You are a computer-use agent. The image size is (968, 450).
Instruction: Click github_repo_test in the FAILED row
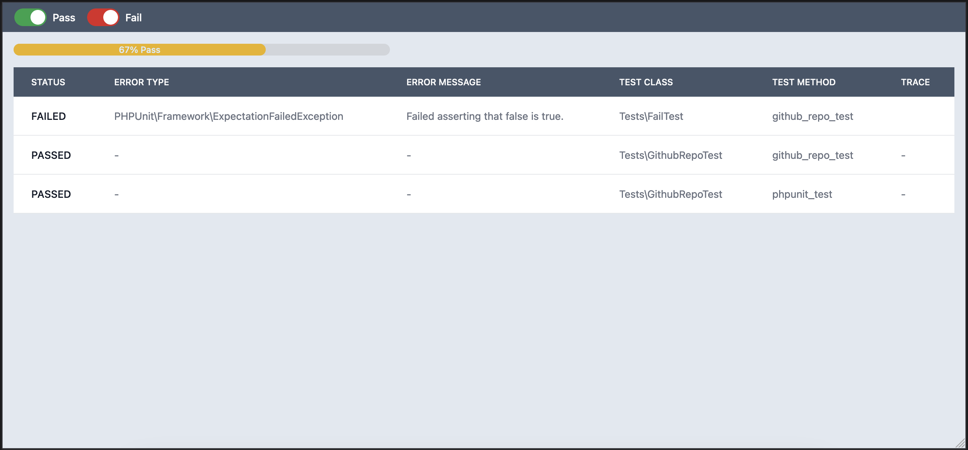pyautogui.click(x=812, y=116)
